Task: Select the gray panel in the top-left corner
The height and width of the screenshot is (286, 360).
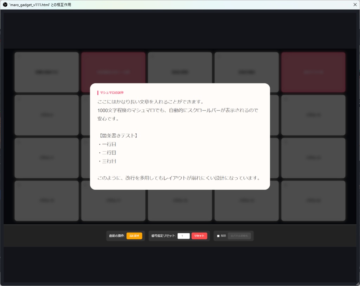Action: pyautogui.click(x=46, y=72)
